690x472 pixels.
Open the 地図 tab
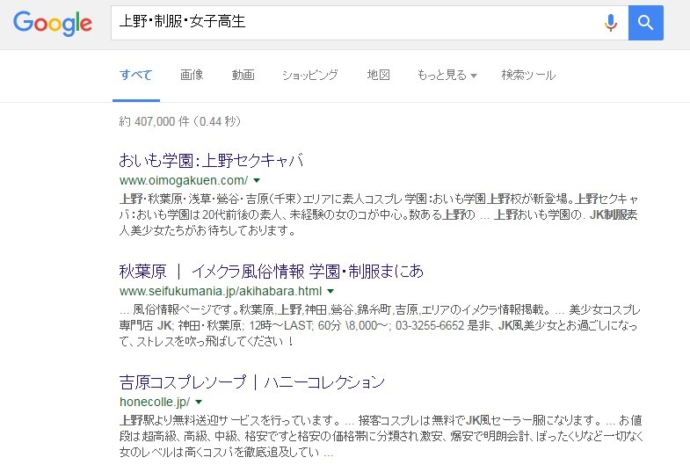379,75
